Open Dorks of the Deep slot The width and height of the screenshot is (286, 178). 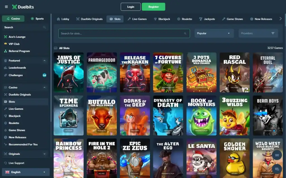135,115
